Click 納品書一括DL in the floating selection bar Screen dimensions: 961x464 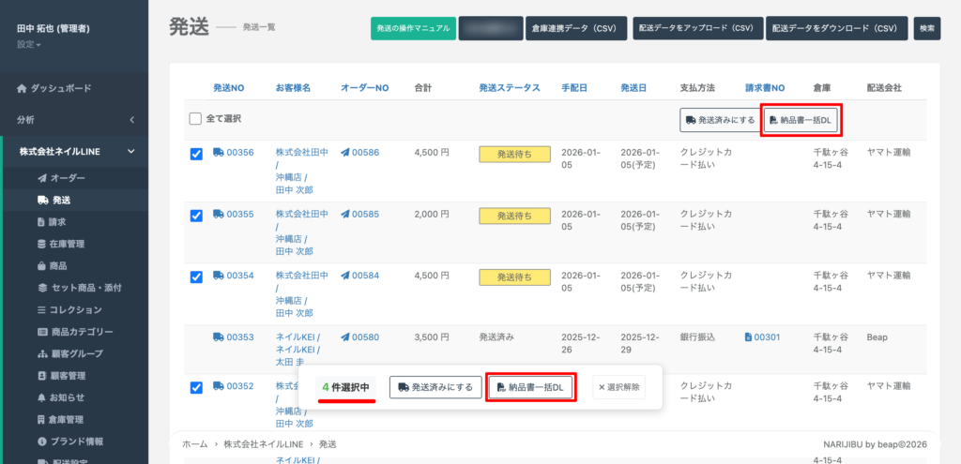click(x=530, y=387)
